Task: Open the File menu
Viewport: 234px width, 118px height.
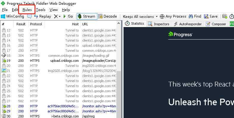Action: pos(5,10)
